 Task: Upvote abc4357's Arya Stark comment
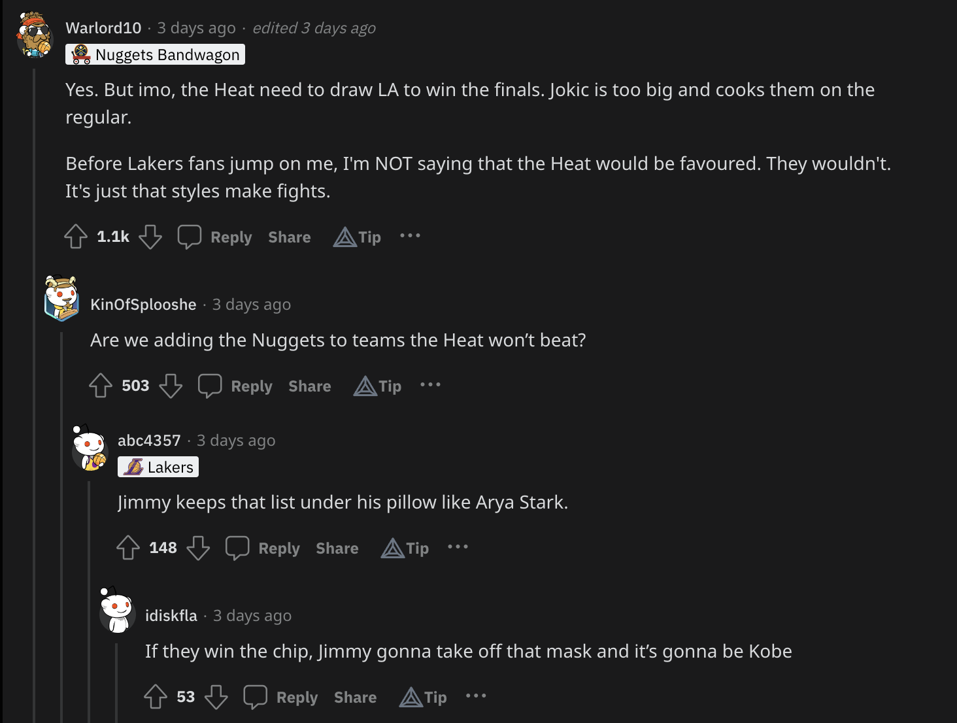click(x=128, y=548)
